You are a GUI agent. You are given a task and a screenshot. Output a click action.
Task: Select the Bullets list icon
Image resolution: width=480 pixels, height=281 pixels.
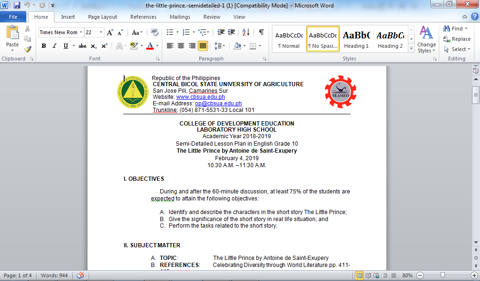point(170,32)
